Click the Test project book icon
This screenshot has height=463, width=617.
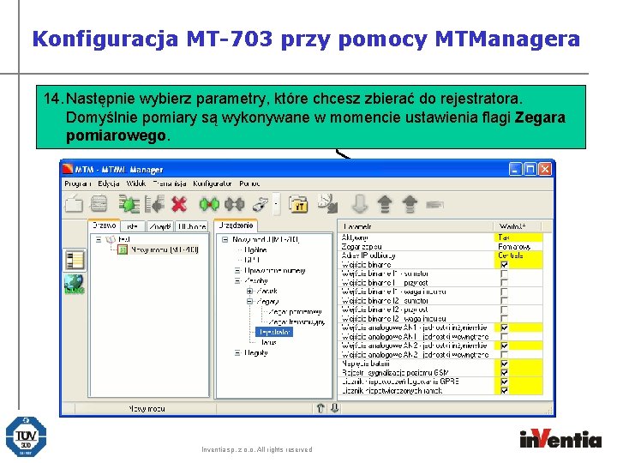111,239
